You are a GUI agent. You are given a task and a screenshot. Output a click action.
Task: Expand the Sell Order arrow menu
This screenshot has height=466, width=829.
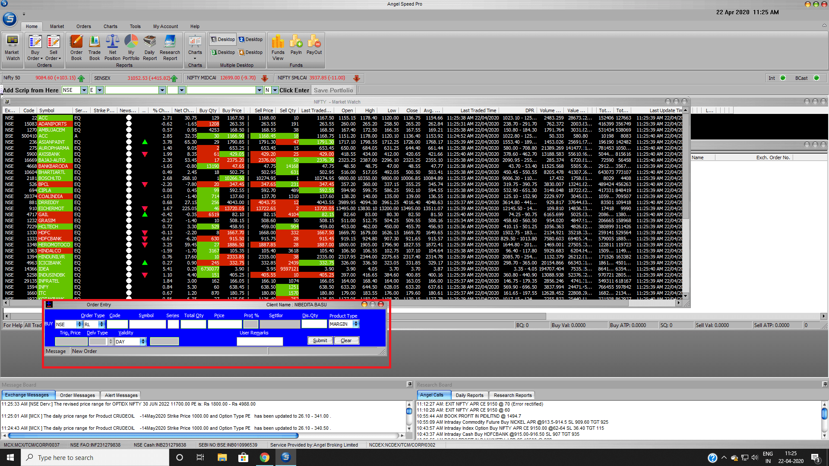tap(60, 59)
